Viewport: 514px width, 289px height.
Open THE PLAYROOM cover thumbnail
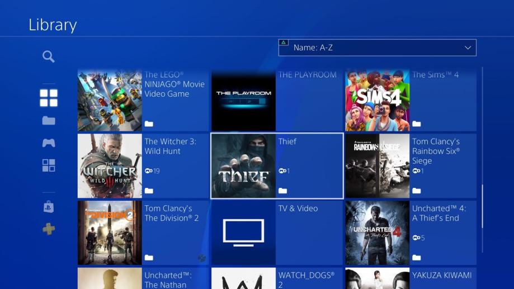(243, 100)
